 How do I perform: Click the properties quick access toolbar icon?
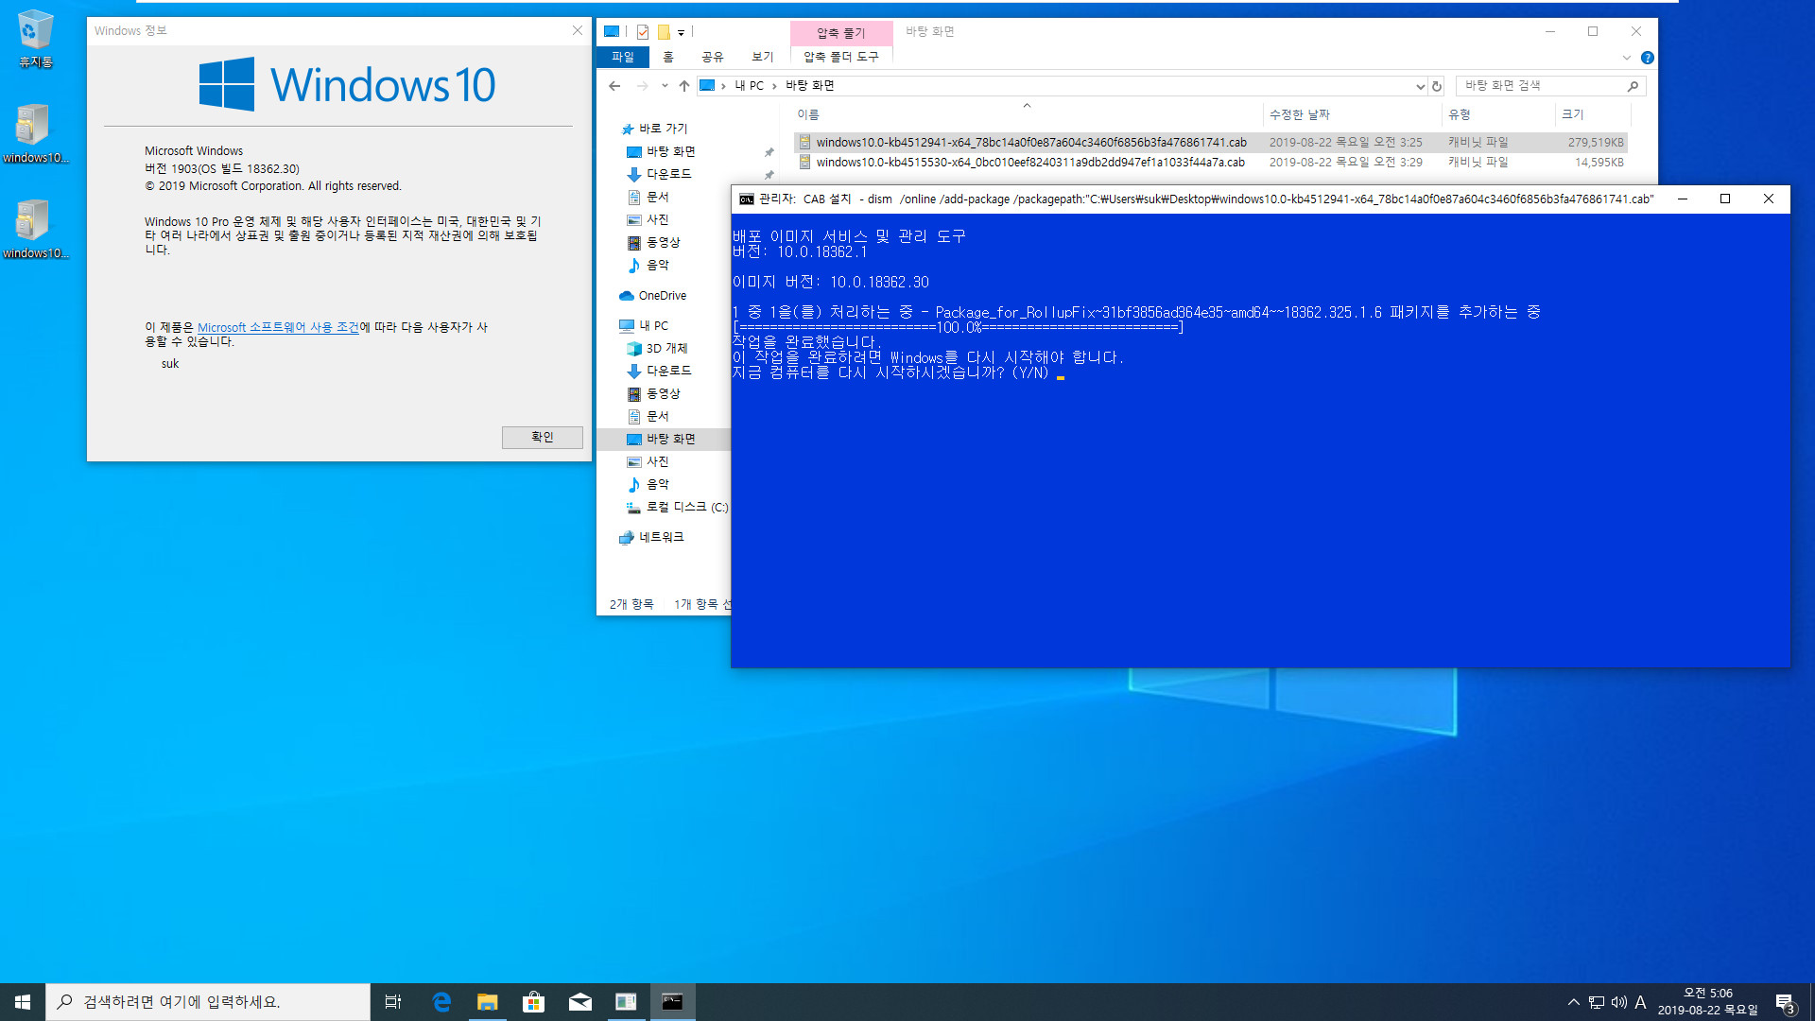tap(643, 32)
